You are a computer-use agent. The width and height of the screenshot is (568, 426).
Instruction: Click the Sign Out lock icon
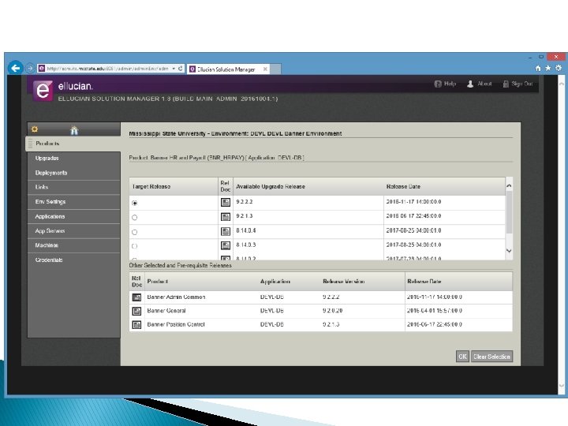tap(506, 84)
